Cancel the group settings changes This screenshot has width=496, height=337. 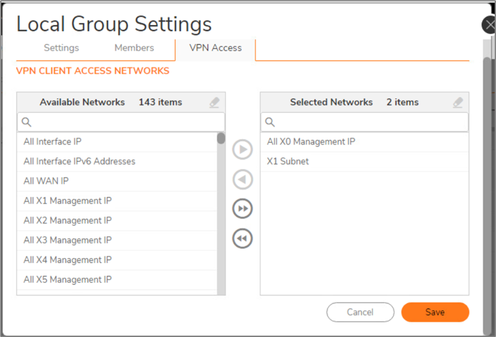[360, 312]
